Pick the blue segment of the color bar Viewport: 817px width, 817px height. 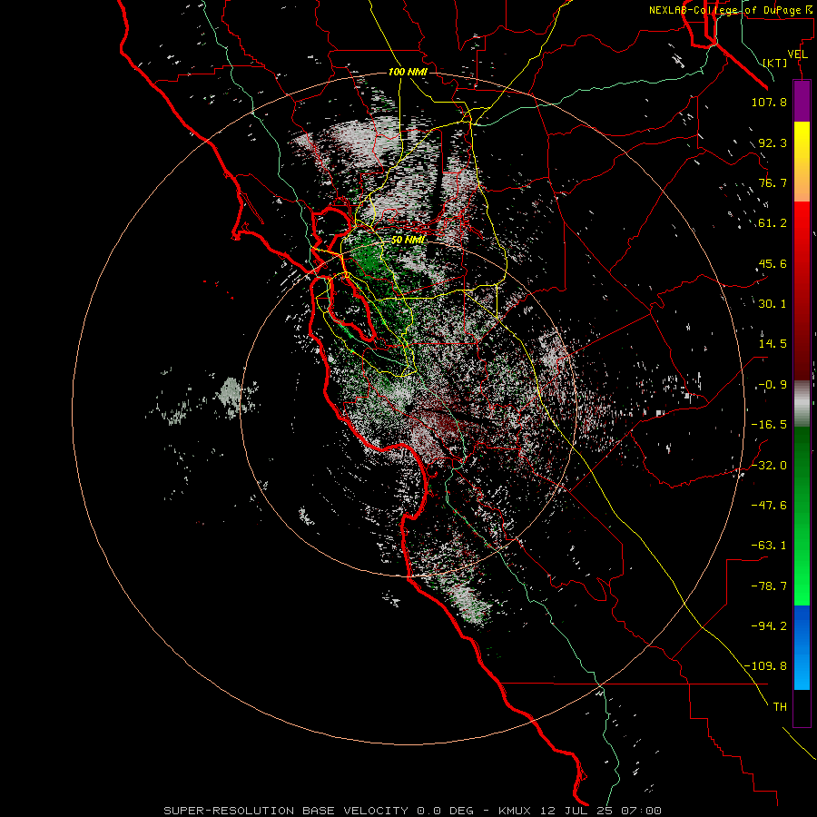[x=802, y=647]
